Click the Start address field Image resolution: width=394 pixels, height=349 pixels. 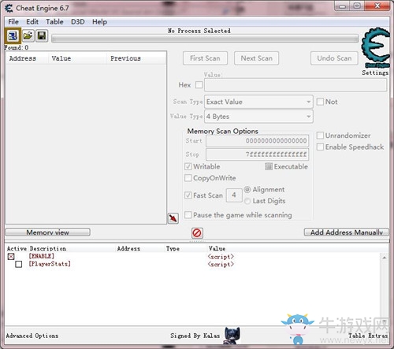tap(258, 141)
